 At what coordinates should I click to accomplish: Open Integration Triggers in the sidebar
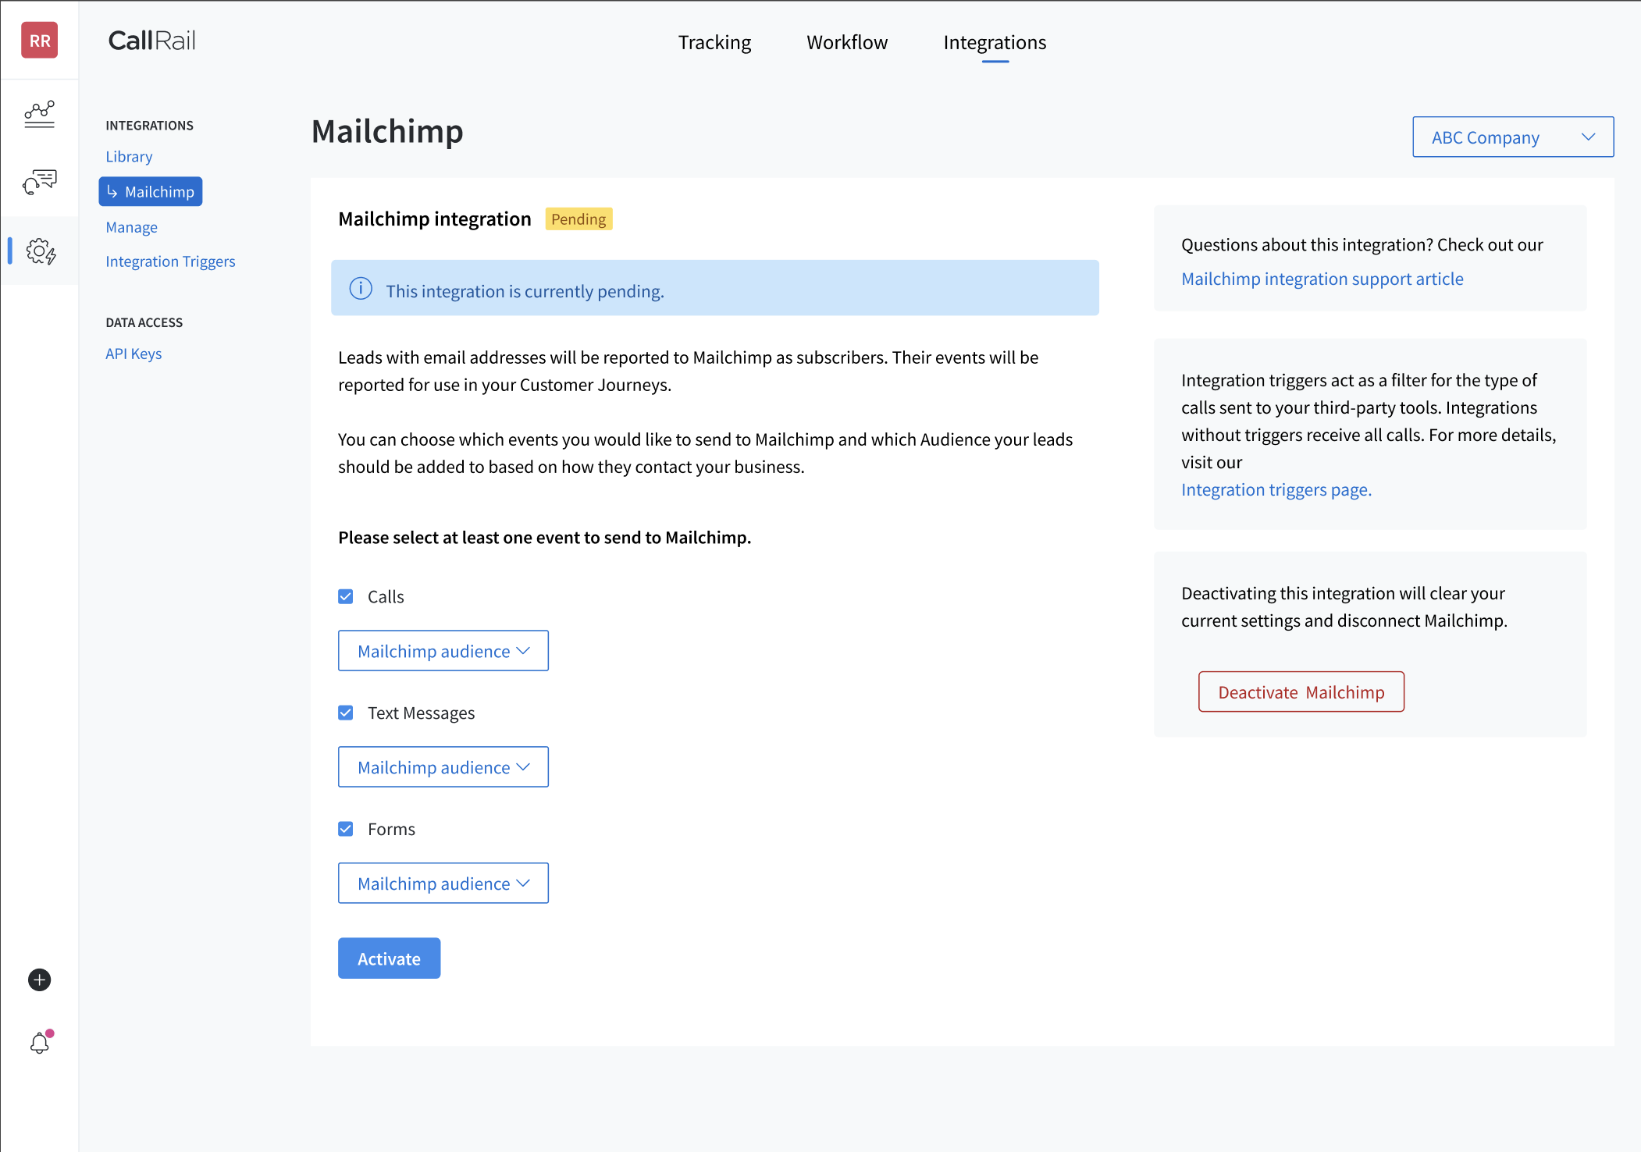point(170,261)
